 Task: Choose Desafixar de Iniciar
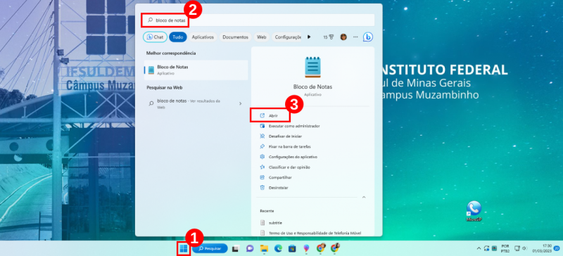point(286,136)
